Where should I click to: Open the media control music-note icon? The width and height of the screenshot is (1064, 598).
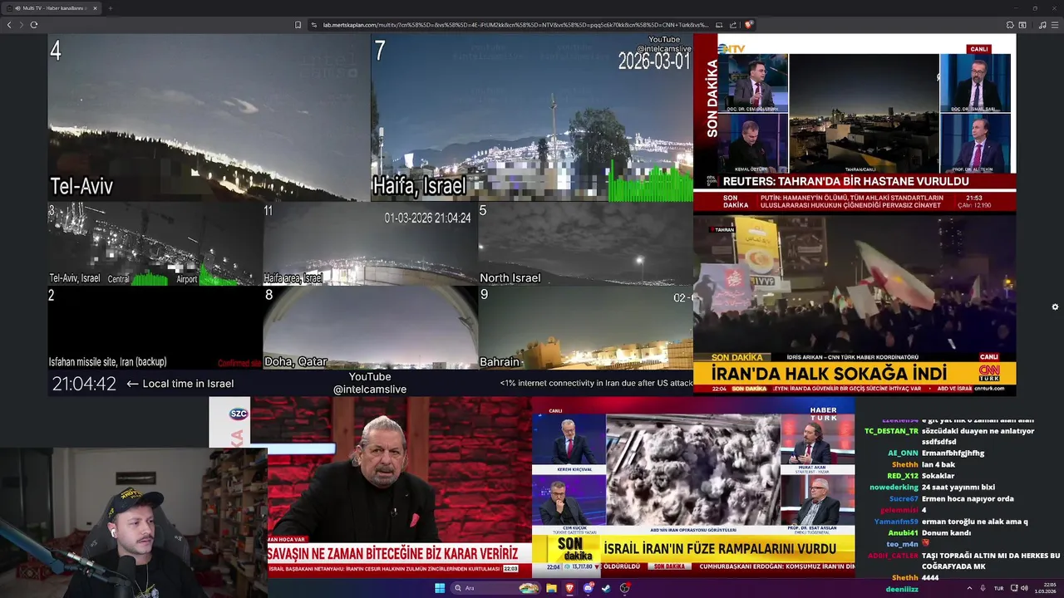click(x=1042, y=25)
